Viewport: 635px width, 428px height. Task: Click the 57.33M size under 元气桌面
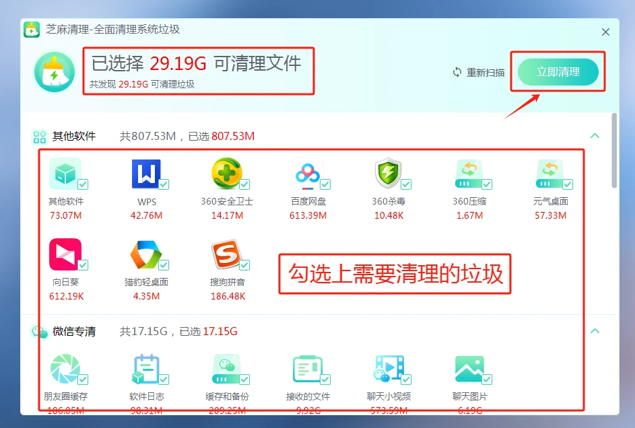pyautogui.click(x=550, y=215)
